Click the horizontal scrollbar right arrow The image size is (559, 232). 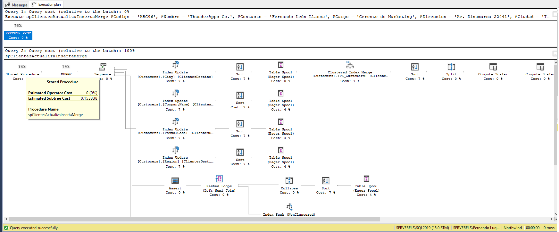pyautogui.click(x=551, y=220)
